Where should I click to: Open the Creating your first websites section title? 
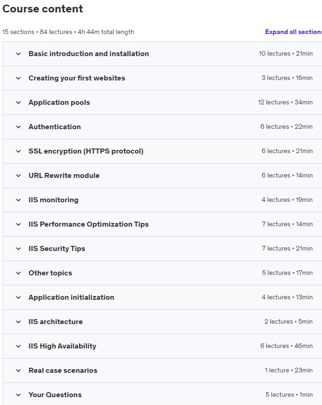point(77,78)
